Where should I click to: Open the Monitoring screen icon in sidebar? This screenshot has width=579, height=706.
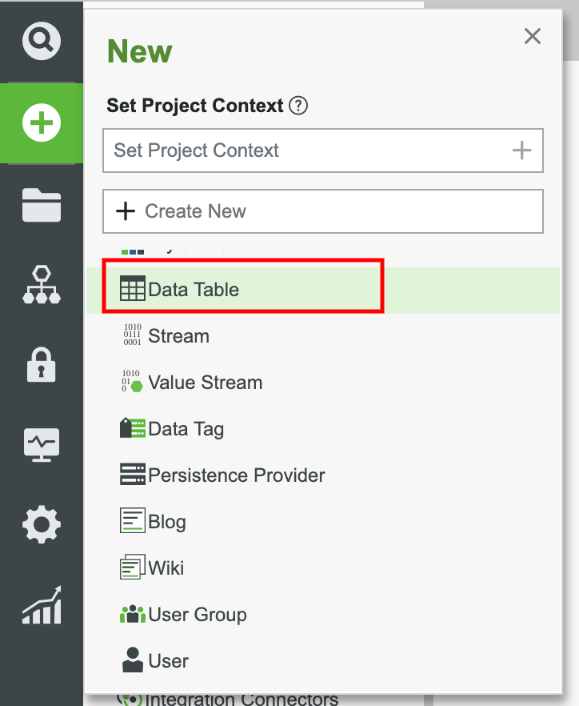[42, 445]
